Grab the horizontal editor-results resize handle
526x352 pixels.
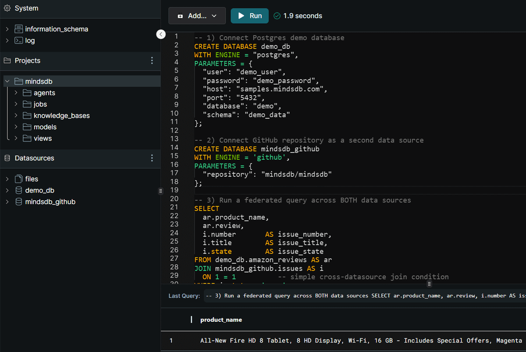429,284
